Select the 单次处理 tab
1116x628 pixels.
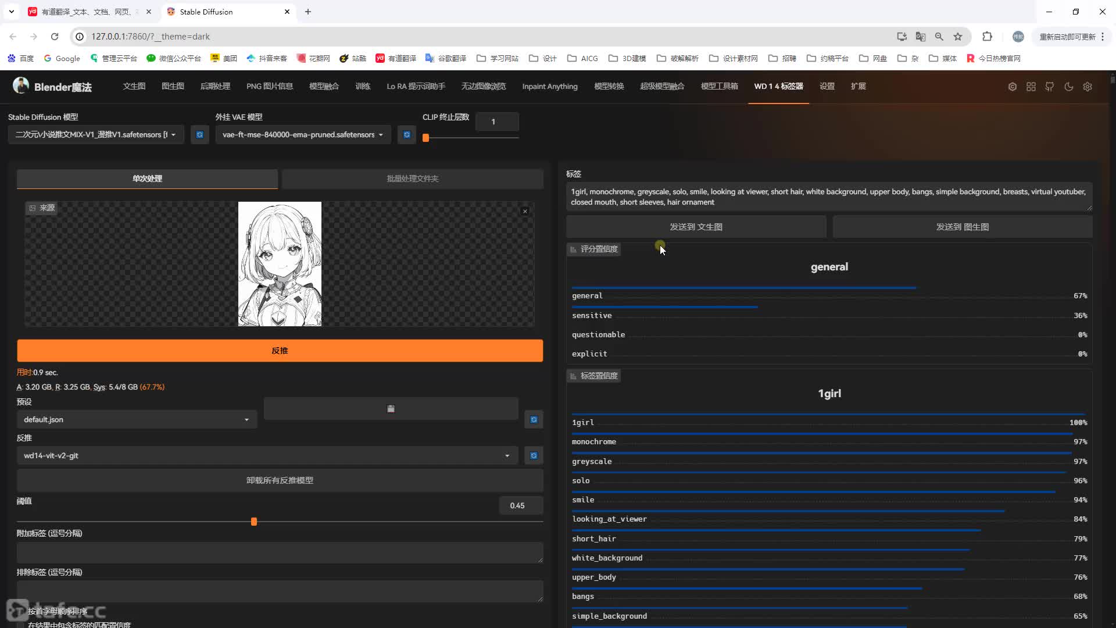(147, 179)
